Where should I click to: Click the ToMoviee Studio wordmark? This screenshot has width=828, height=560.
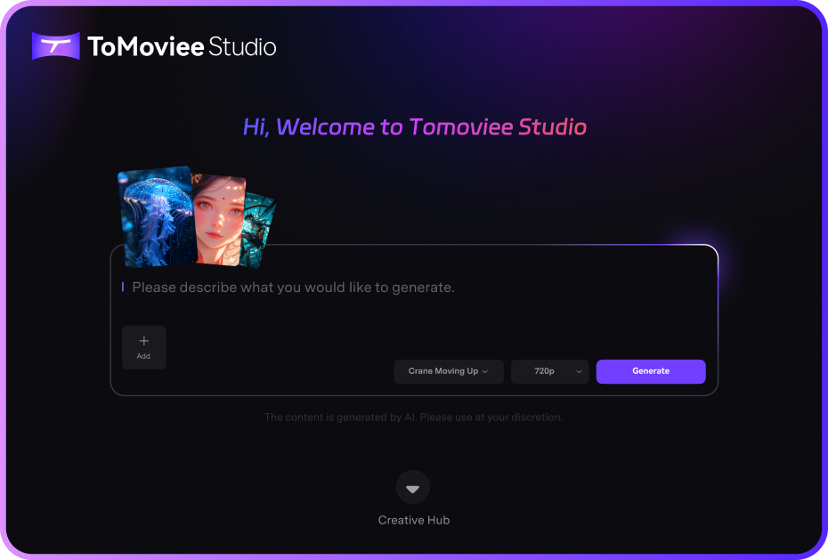point(182,46)
